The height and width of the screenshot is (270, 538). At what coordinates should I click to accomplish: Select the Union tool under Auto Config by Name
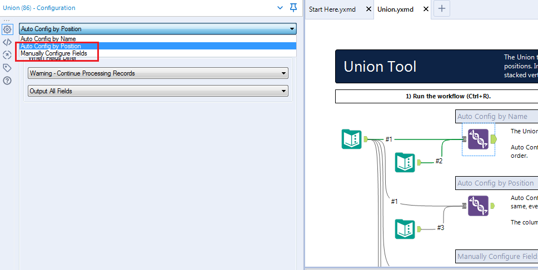point(479,139)
